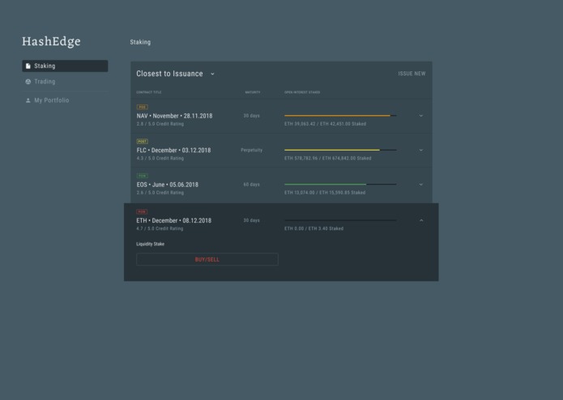Screen dimensions: 563x400
Task: Click the POST tag badge above FLC contract
Action: [x=143, y=142]
